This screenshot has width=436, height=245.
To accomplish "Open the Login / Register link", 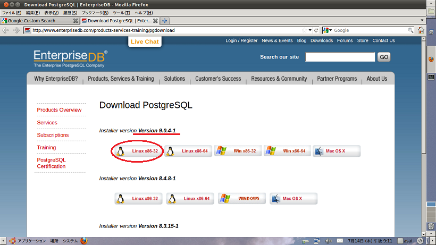I will pos(241,40).
